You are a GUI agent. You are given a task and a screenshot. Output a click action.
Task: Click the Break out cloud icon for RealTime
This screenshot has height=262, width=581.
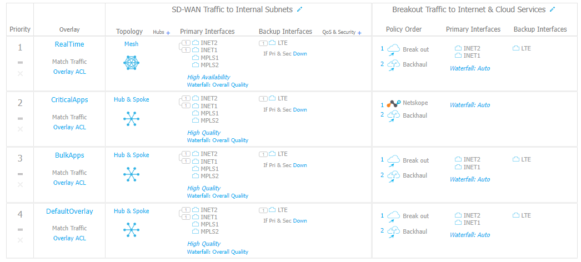click(x=393, y=49)
